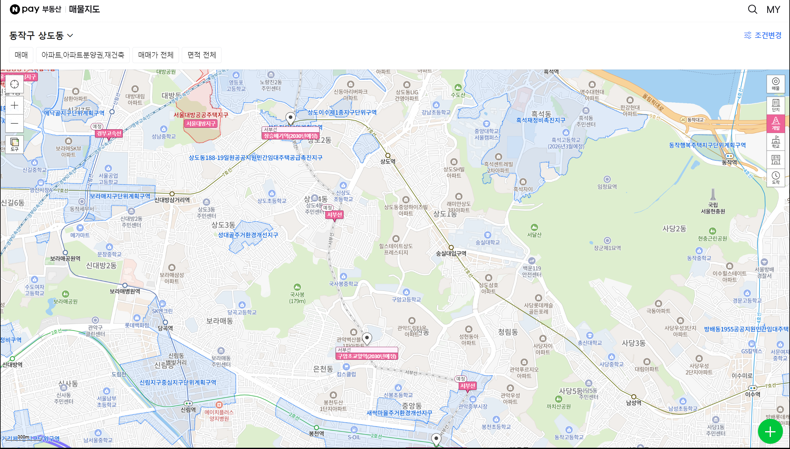Toggle the 학교 school layer
The width and height of the screenshot is (790, 449).
pos(776,142)
